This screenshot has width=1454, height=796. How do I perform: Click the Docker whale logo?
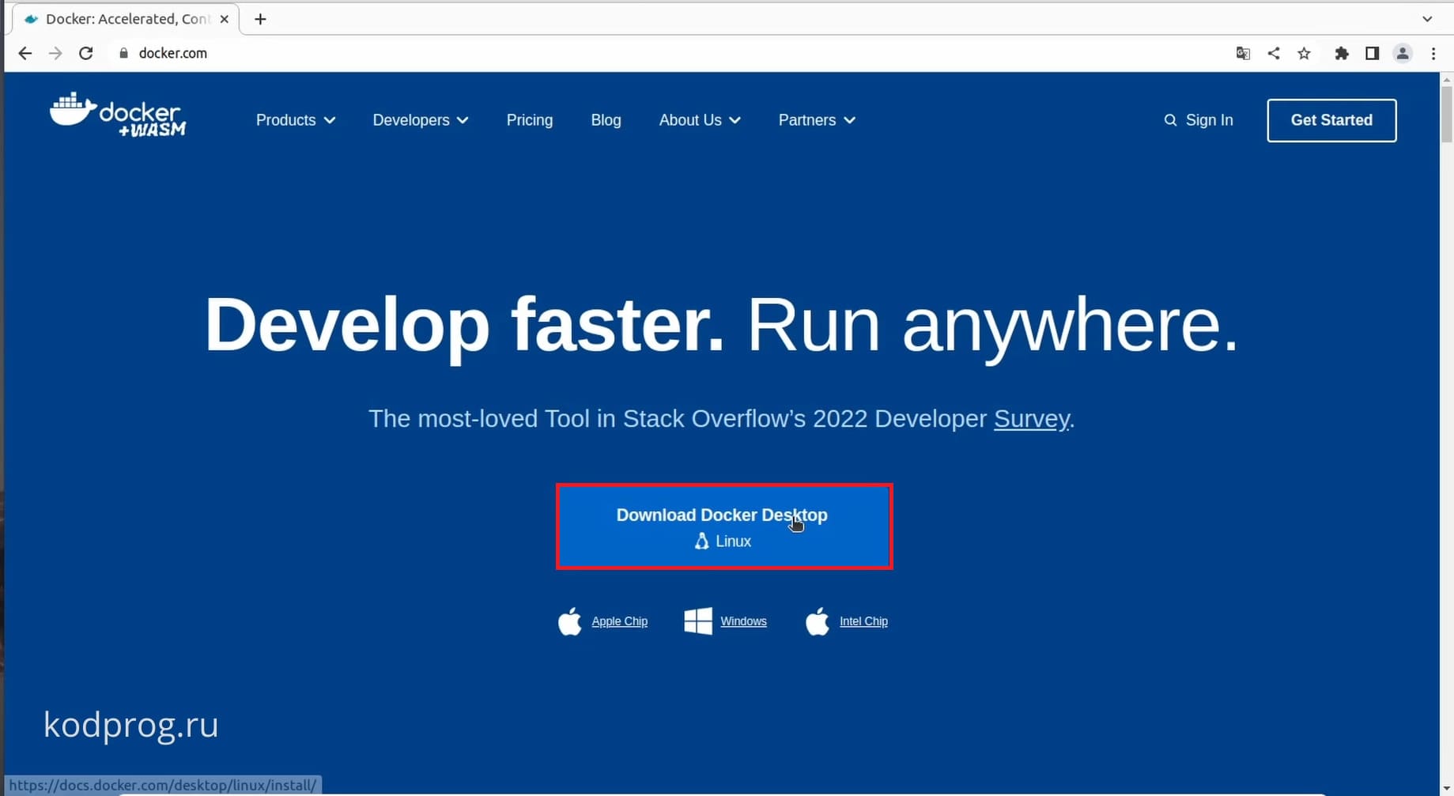click(118, 115)
